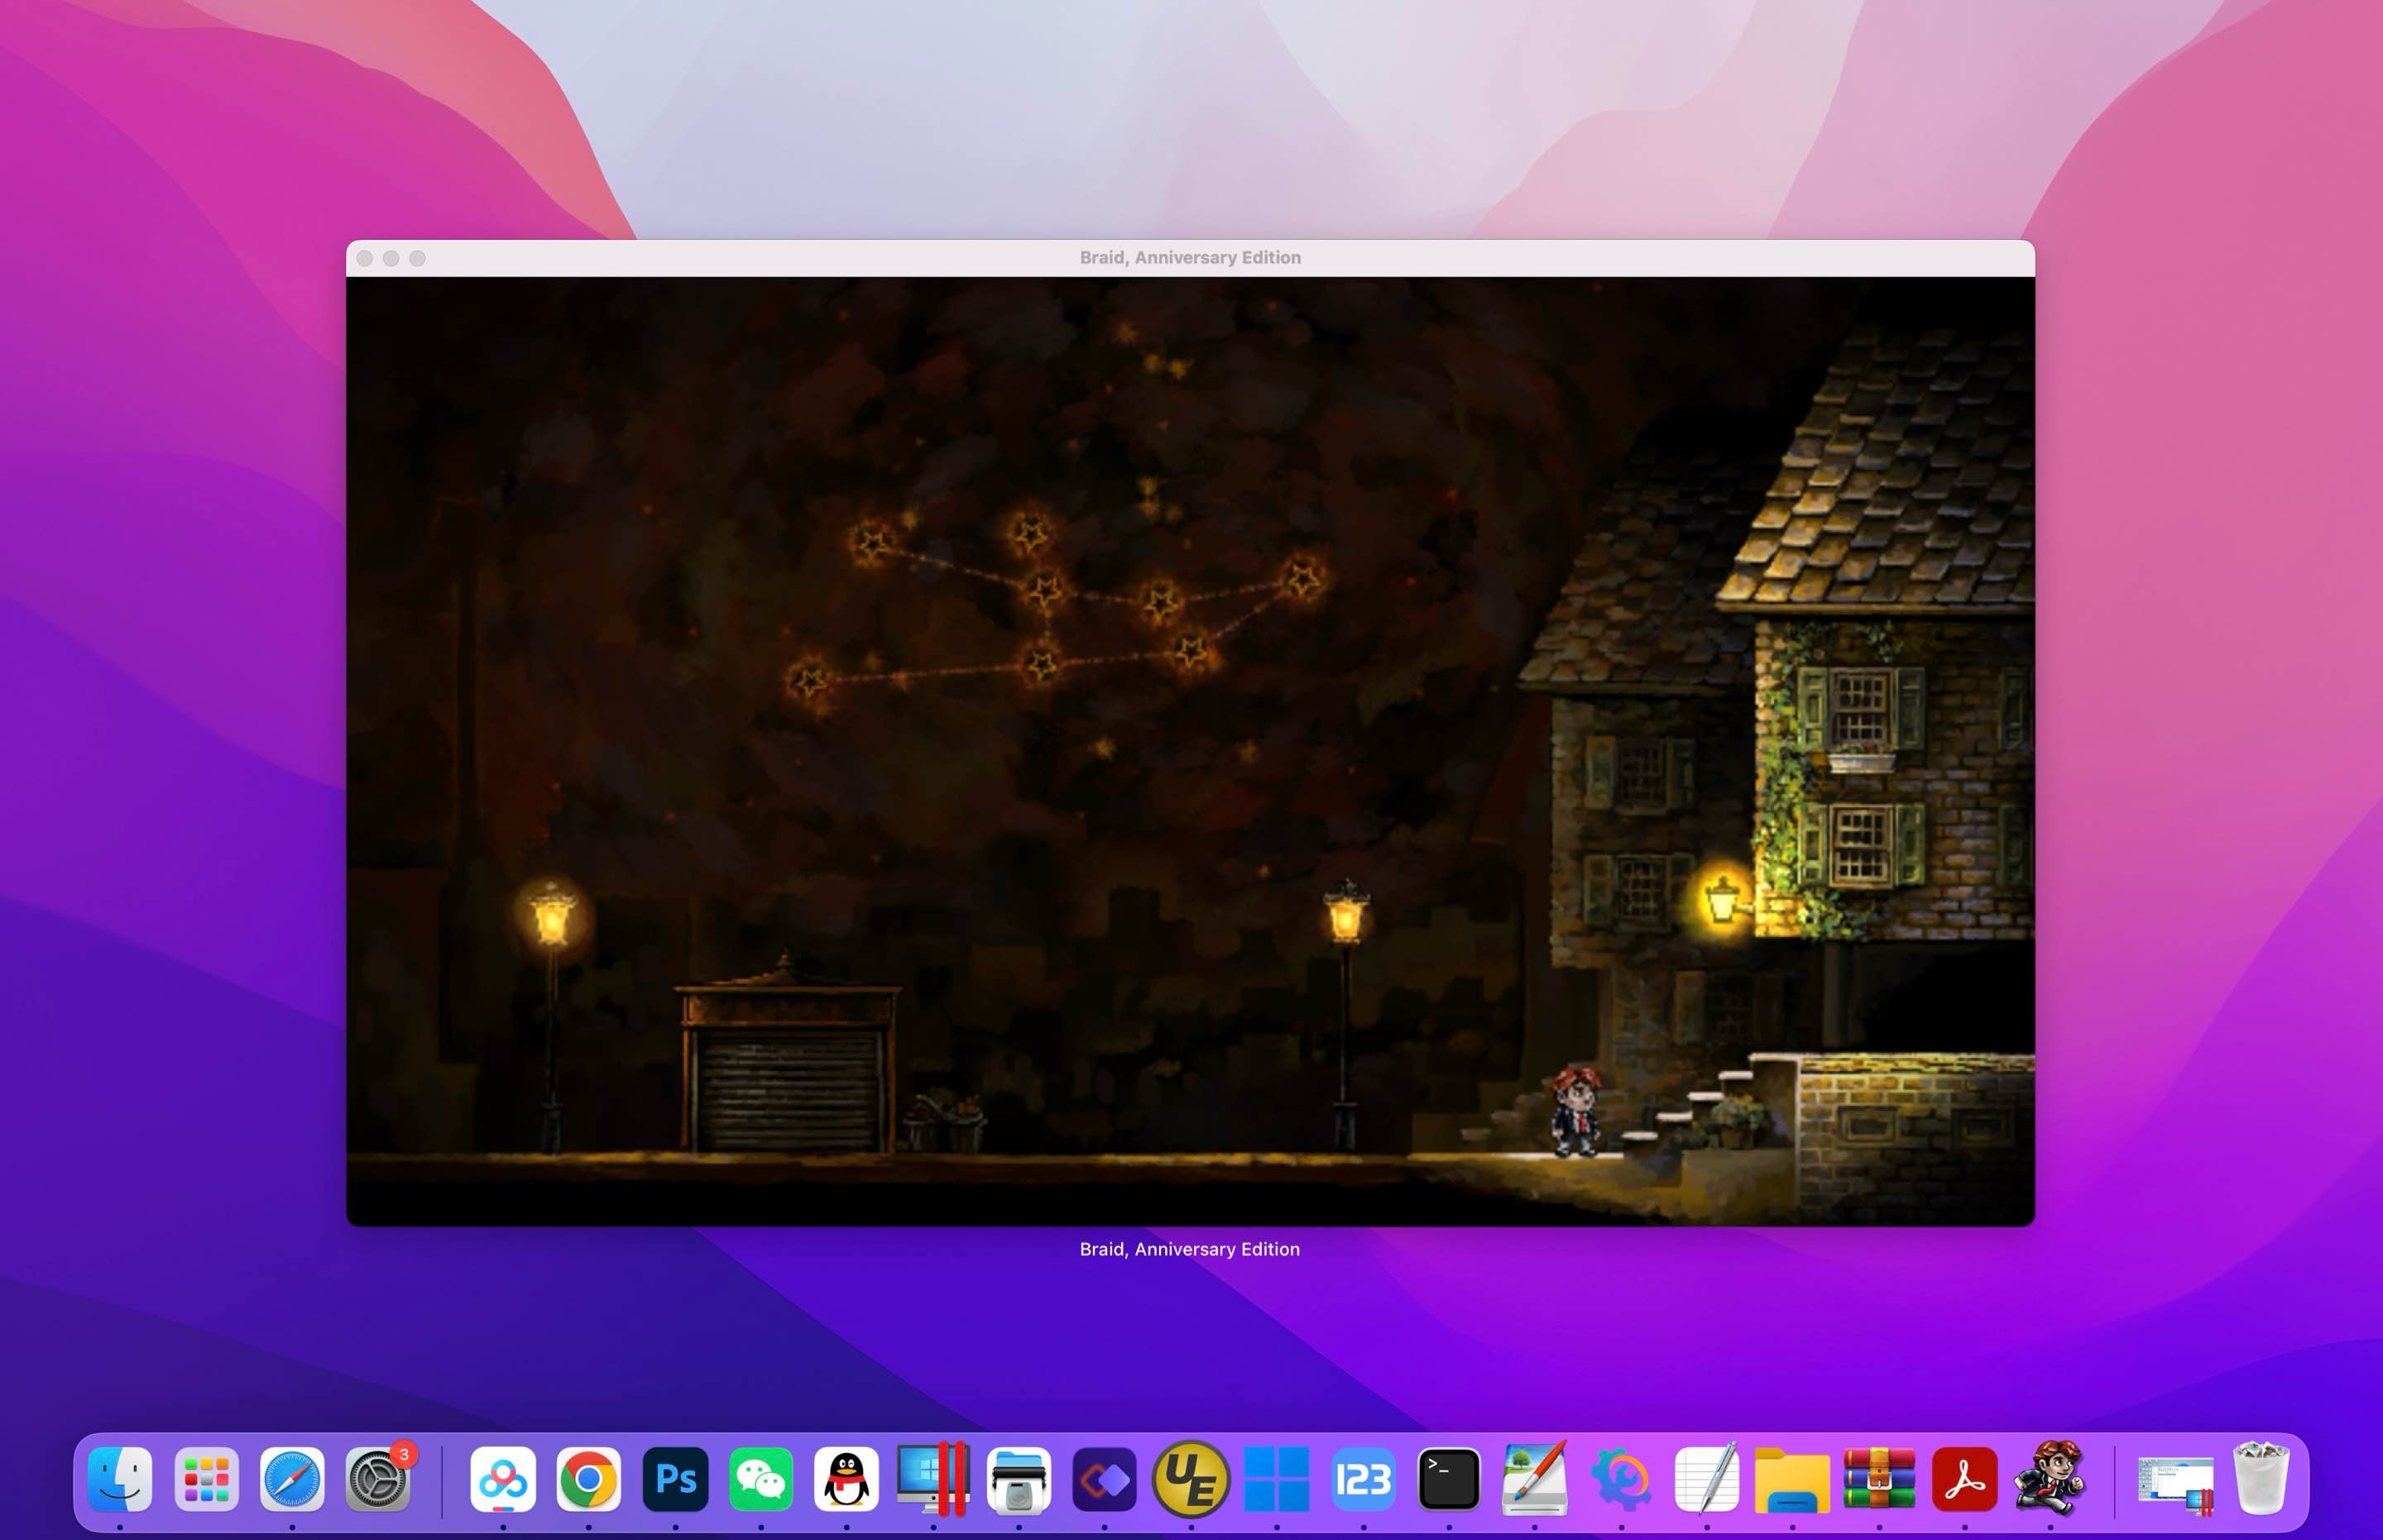Open the purple diamond app icon
The image size is (2383, 1540).
(x=1105, y=1478)
